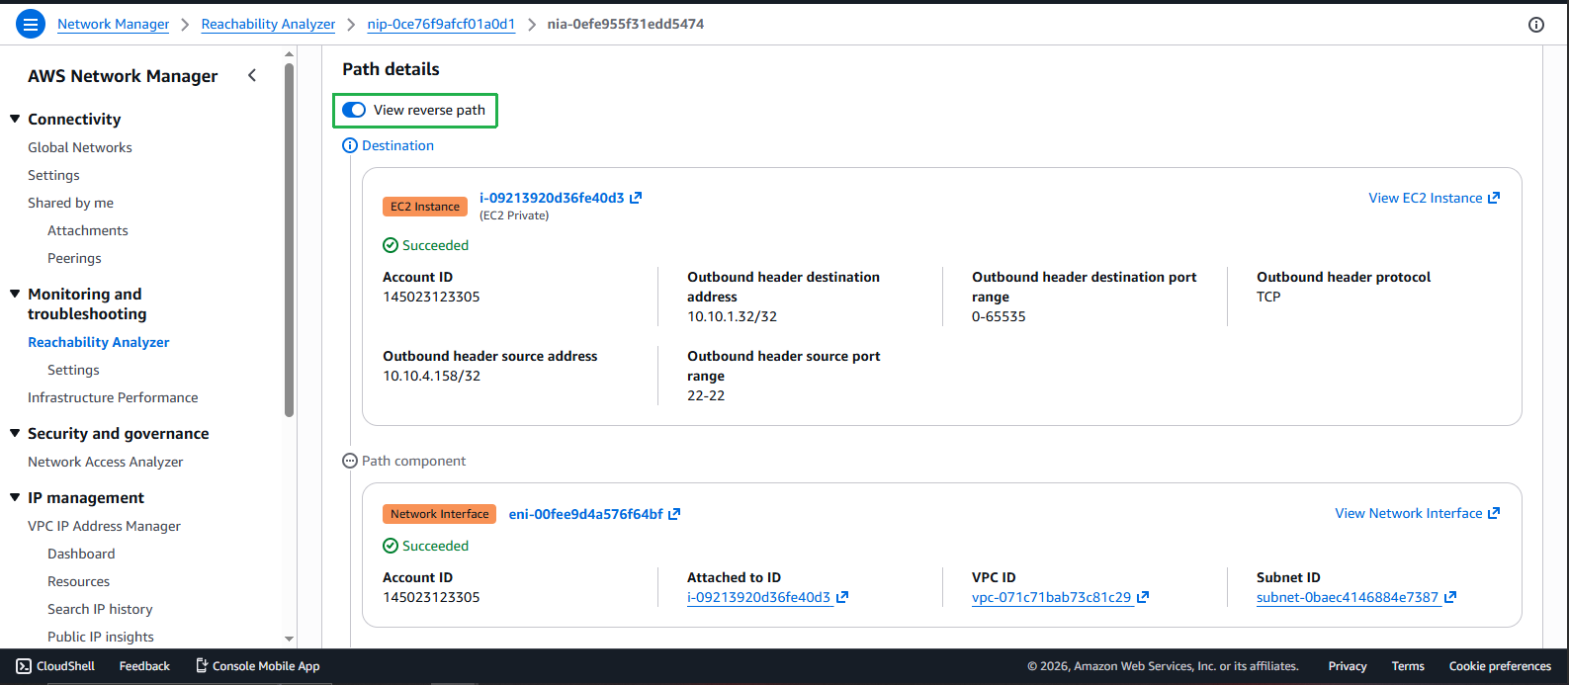Open vpc-071c71bab73c81c29 link
This screenshot has width=1569, height=685.
pos(1052,597)
